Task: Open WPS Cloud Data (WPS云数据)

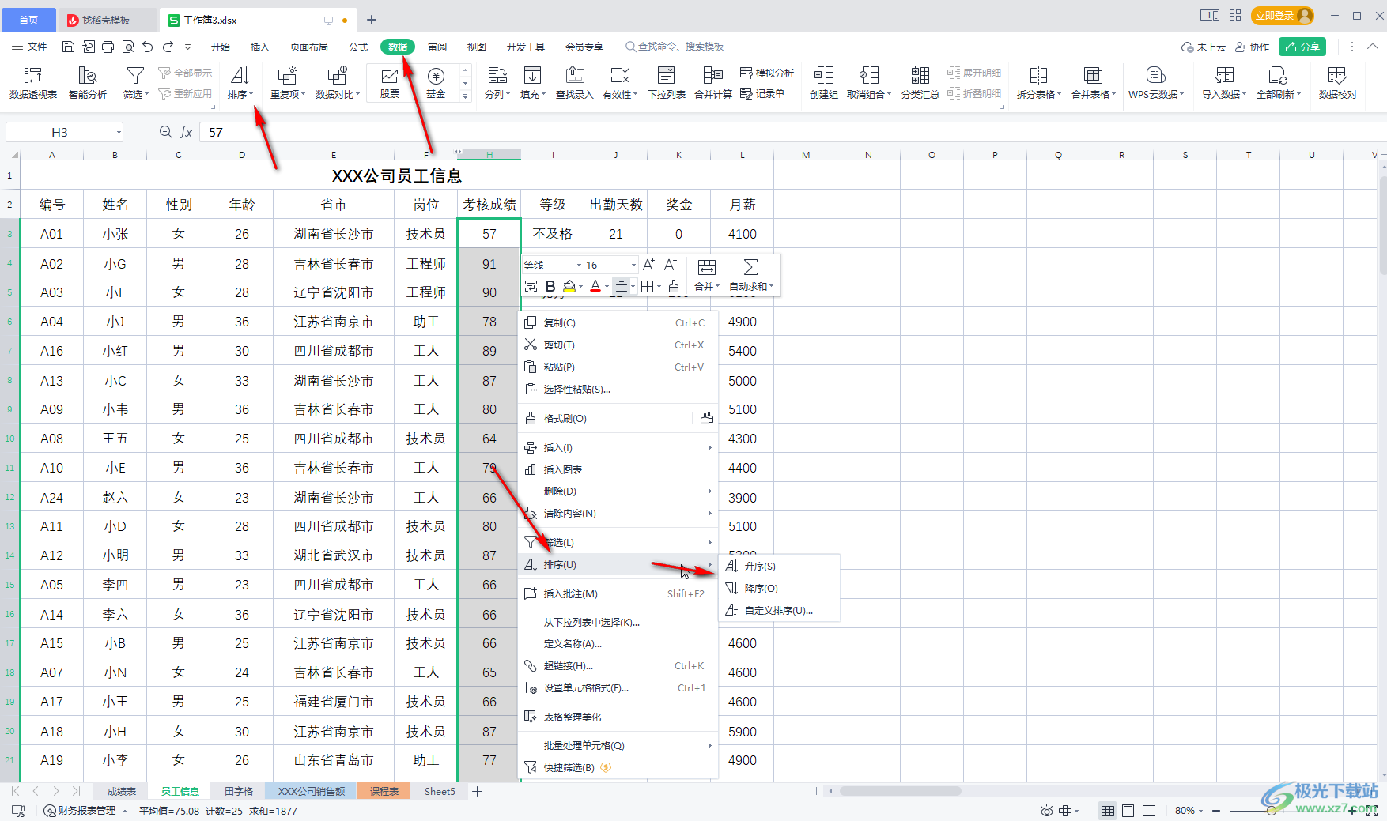Action: pos(1155,83)
